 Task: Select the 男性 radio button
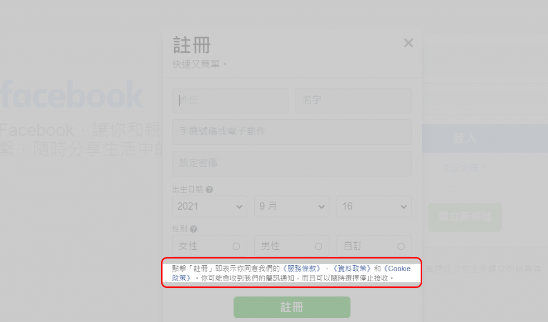pos(318,246)
